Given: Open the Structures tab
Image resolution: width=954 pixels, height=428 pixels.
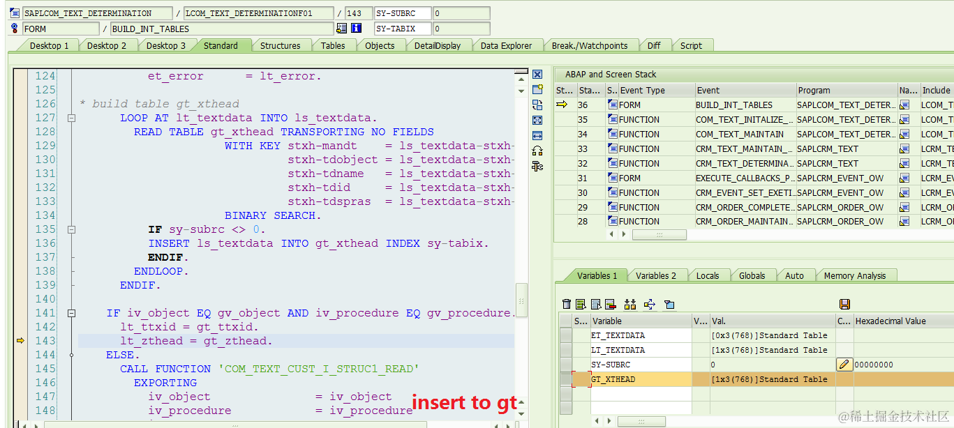Looking at the screenshot, I should (281, 46).
